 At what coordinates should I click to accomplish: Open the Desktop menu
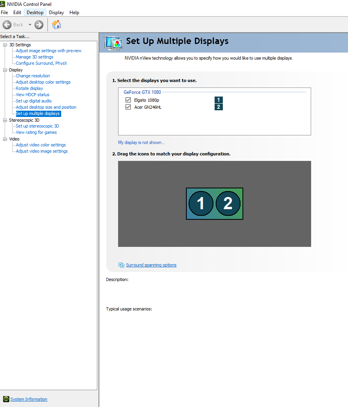coord(35,13)
